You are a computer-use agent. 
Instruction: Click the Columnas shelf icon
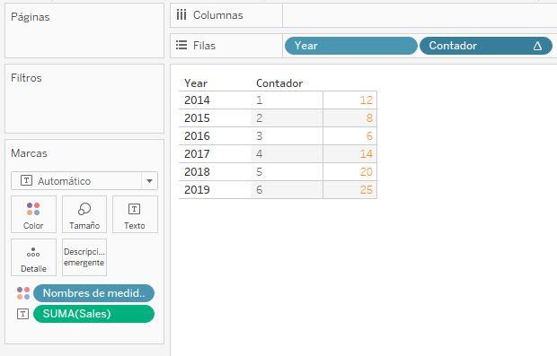pyautogui.click(x=181, y=15)
